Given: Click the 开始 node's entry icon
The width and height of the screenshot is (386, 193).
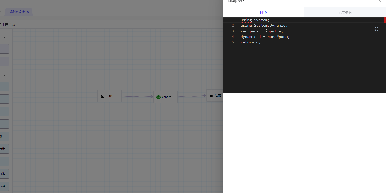Looking at the screenshot, I should (103, 96).
